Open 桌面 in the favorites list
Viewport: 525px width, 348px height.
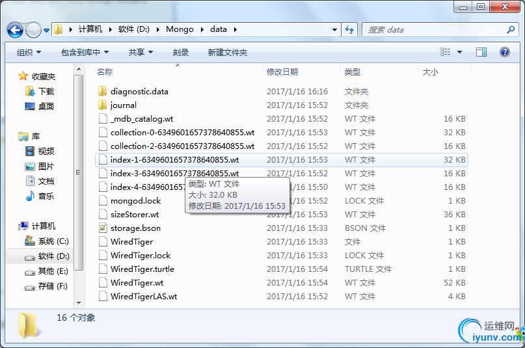pos(46,107)
